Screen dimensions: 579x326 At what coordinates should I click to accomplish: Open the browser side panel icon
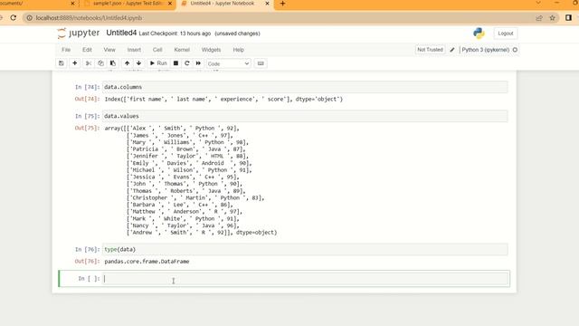coord(568,18)
